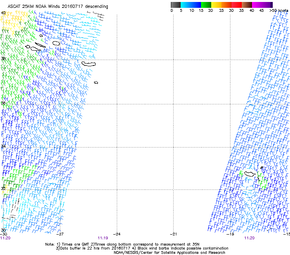290x255 pixels.
Task: Click the longitude label '-27' on the bottom axis
Action: click(x=60, y=234)
